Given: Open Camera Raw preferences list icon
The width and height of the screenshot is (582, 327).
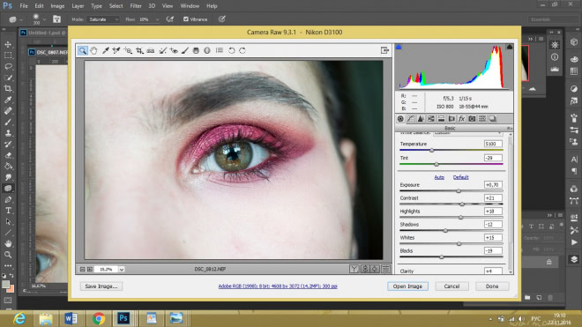Looking at the screenshot, I should pyautogui.click(x=220, y=50).
